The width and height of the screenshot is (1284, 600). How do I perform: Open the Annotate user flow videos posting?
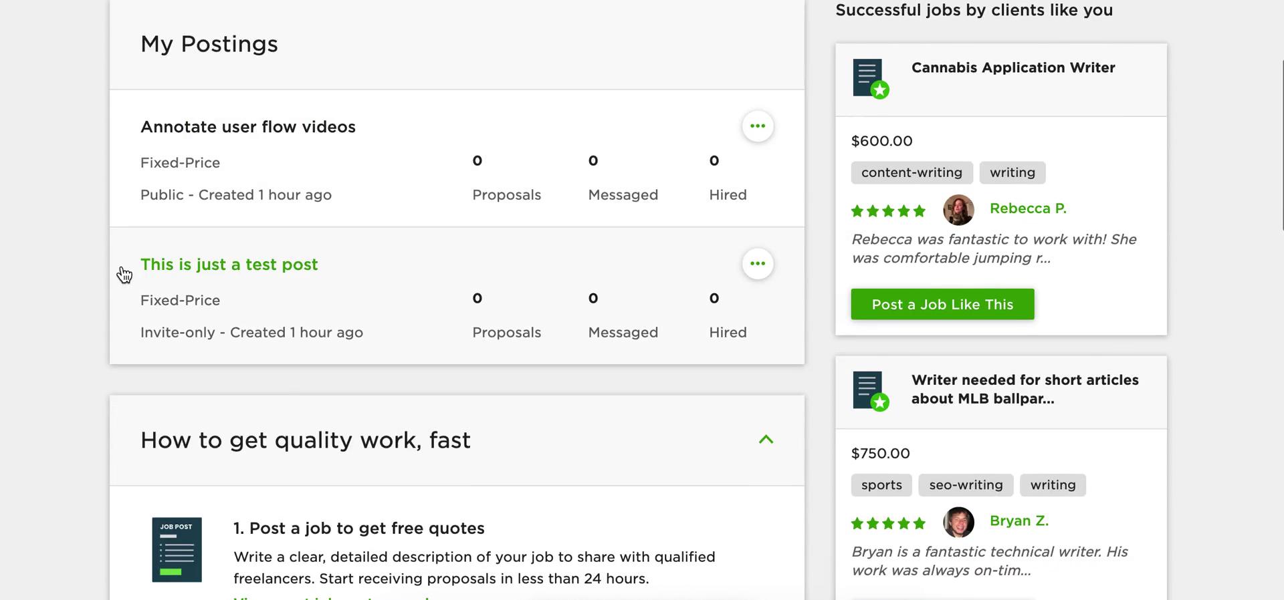247,127
